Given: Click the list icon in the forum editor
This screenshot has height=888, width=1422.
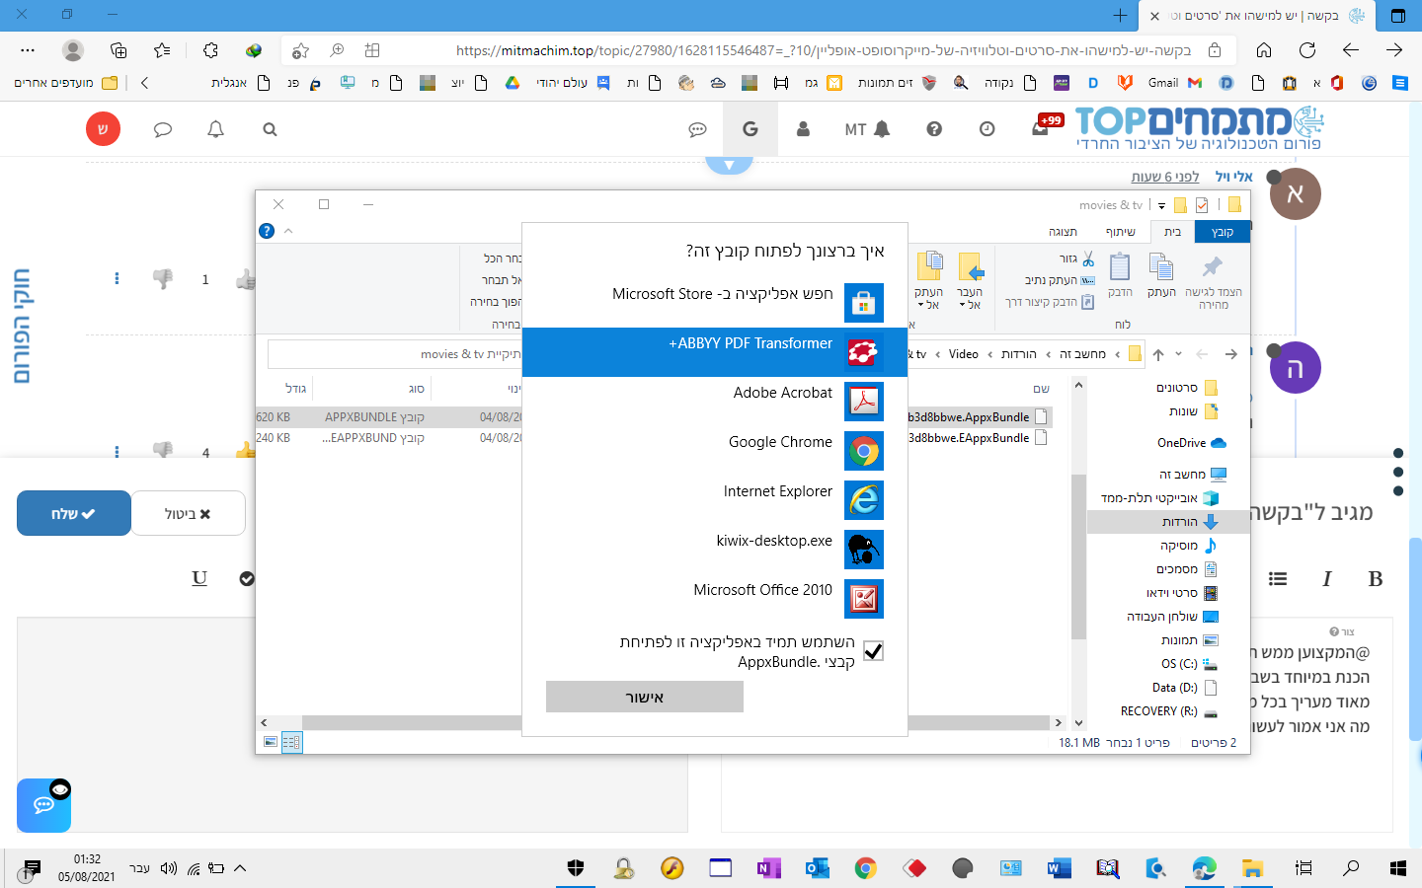Looking at the screenshot, I should click(x=1278, y=579).
